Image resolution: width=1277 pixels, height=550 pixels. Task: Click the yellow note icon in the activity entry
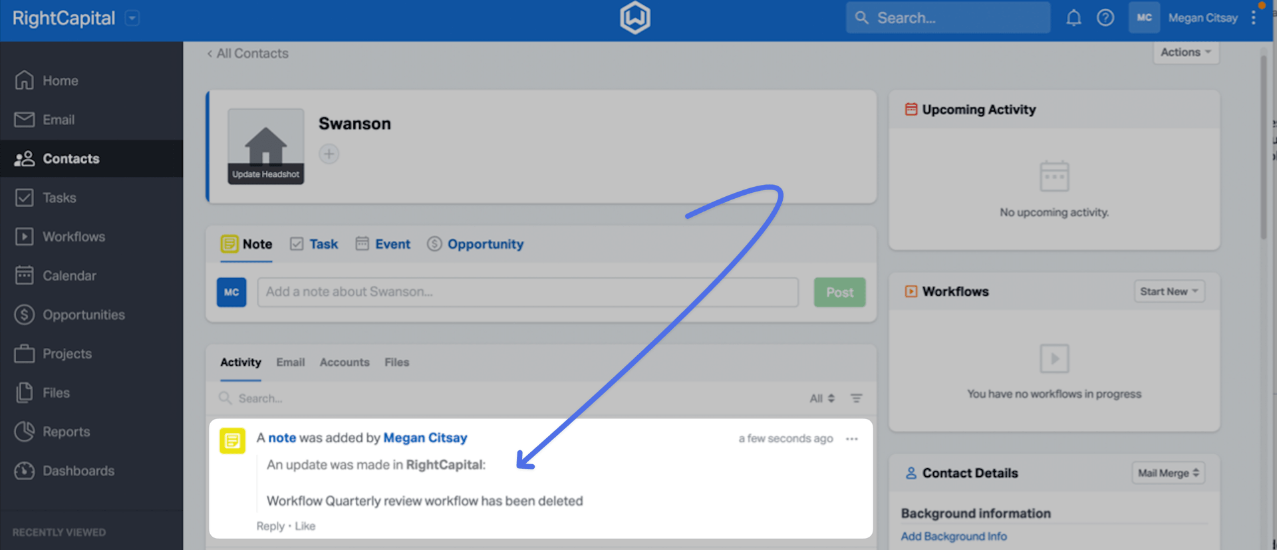pos(232,440)
